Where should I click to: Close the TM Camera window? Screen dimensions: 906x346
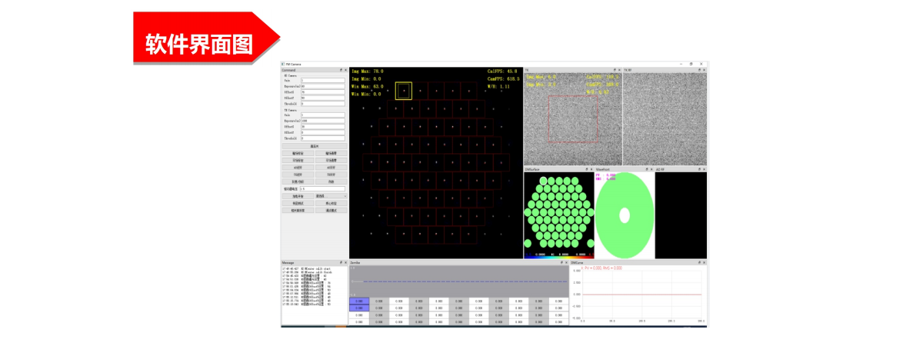(x=701, y=64)
